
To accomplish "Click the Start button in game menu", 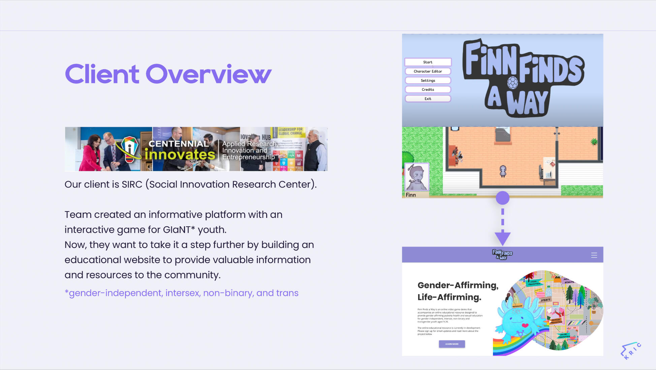I will click(x=428, y=62).
